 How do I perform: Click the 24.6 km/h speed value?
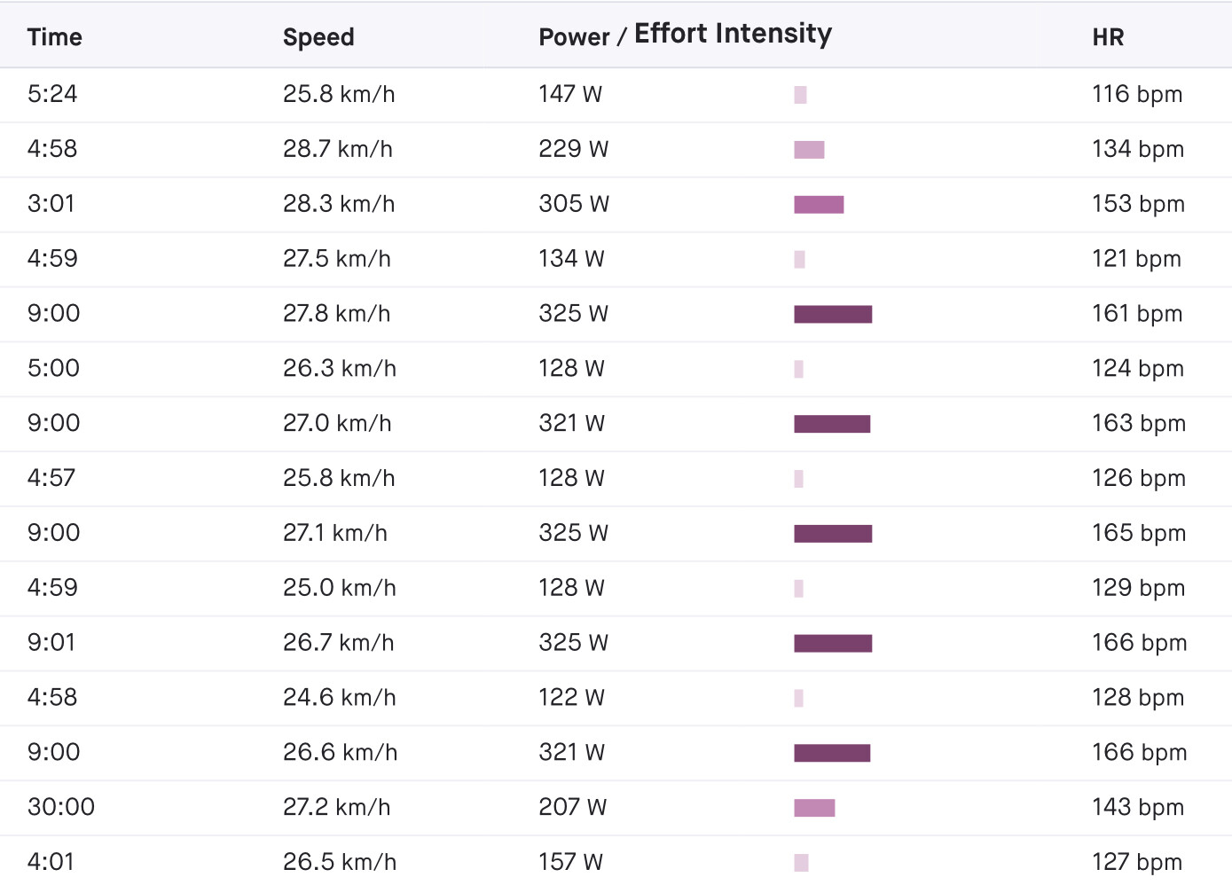(x=339, y=697)
